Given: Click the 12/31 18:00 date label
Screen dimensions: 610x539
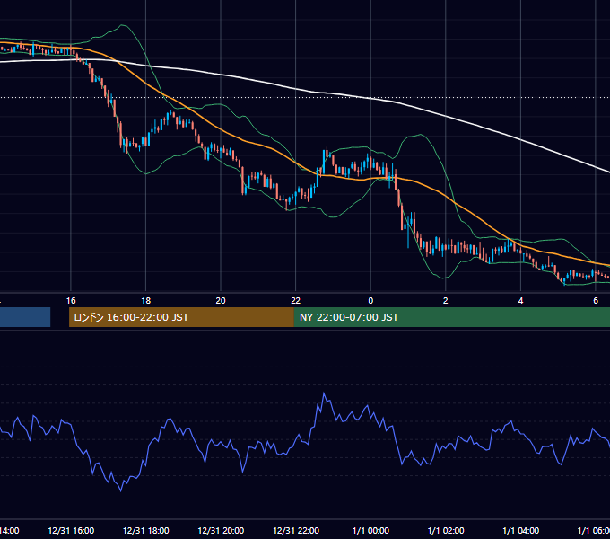Looking at the screenshot, I should pos(146,531).
